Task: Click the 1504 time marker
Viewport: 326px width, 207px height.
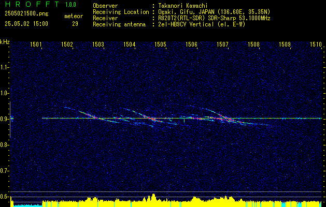Action: [x=130, y=44]
